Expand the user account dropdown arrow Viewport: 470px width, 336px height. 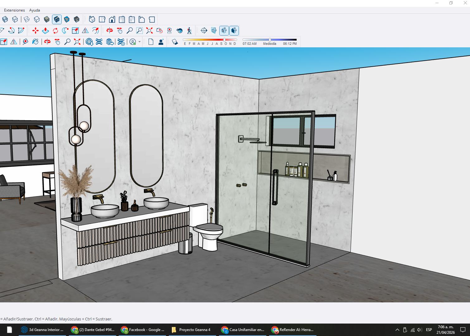[x=140, y=42]
